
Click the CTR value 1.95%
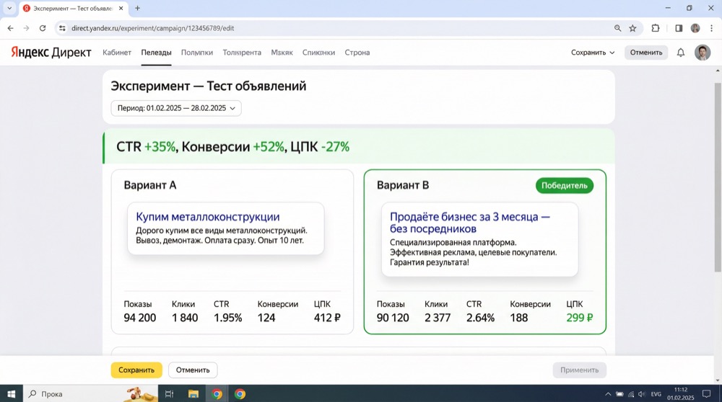tap(228, 318)
